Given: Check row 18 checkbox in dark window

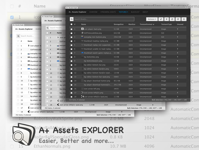Looking at the screenshot, I should [x=71, y=97].
